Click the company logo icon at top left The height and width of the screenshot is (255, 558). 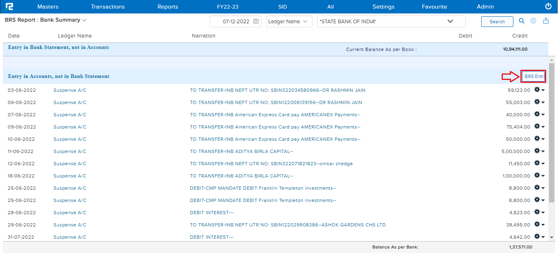point(10,6)
